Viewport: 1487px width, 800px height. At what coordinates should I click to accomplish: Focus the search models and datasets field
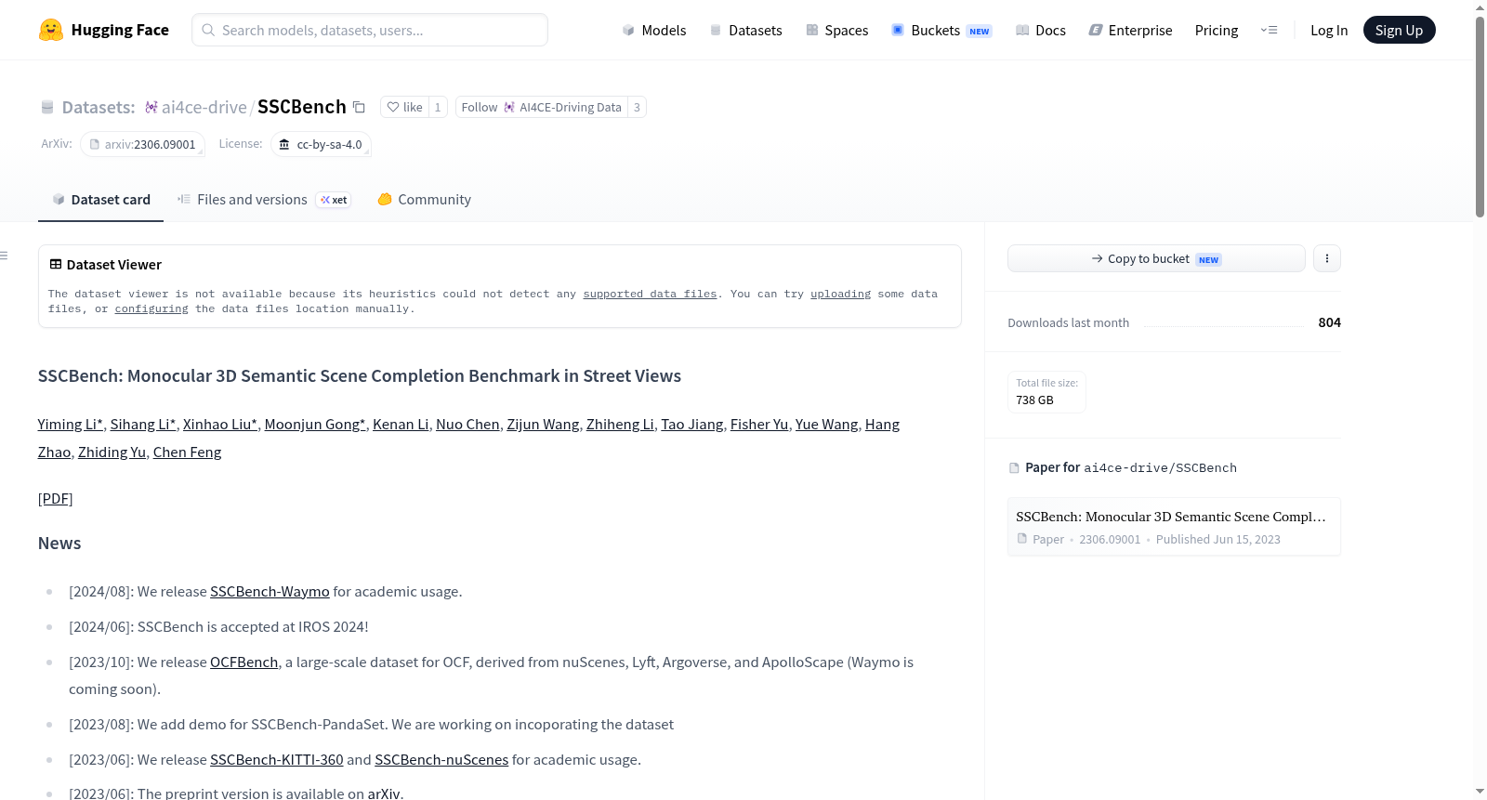click(370, 30)
